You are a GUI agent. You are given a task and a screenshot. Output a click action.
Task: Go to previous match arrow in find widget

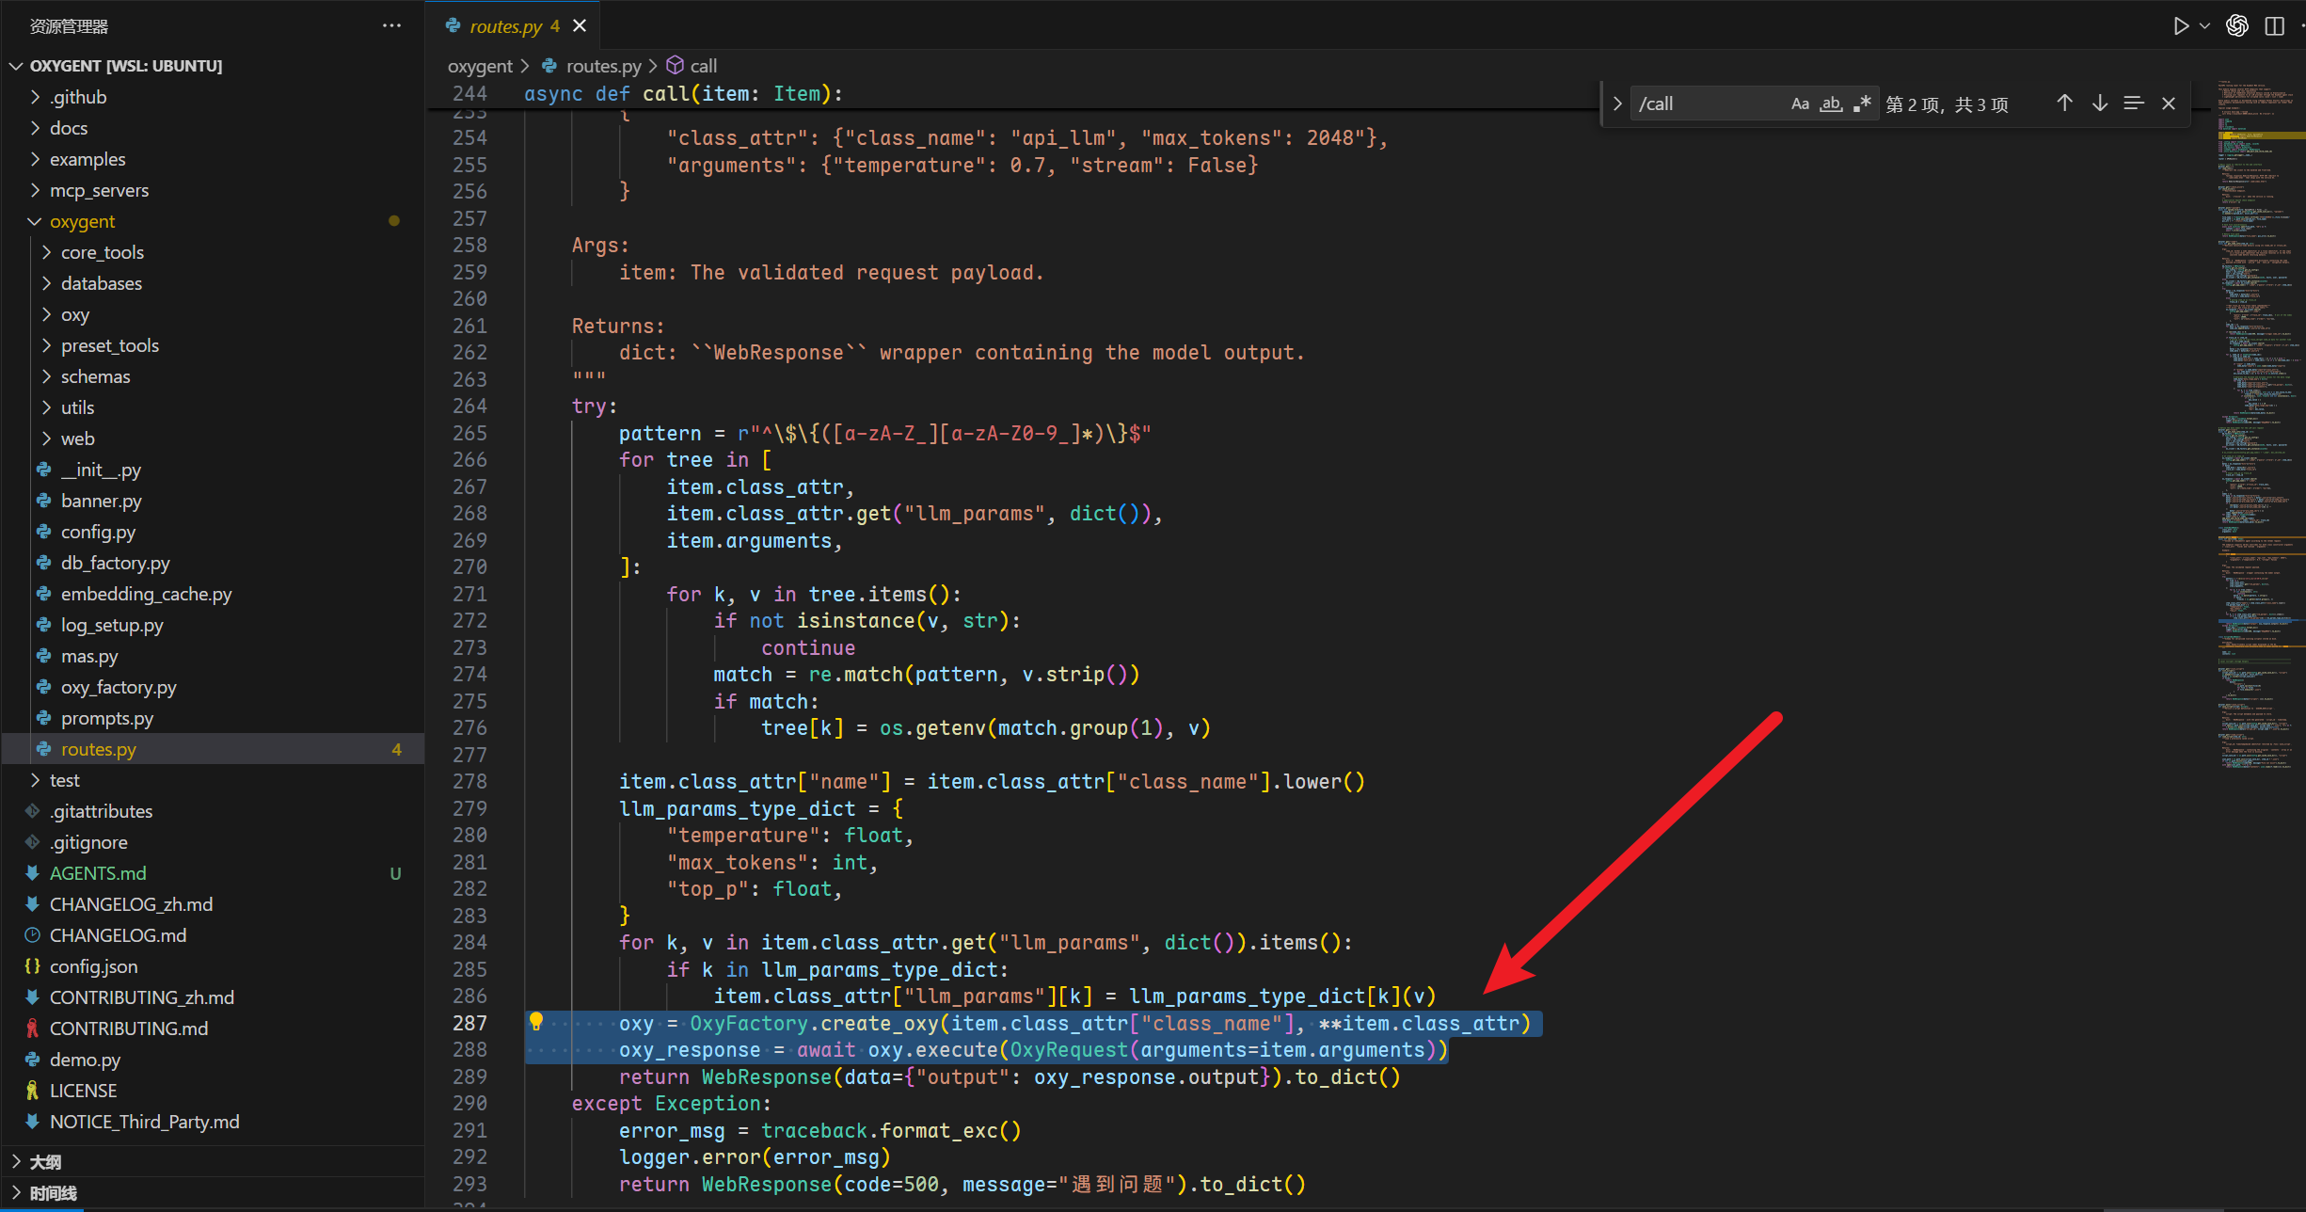2064,104
